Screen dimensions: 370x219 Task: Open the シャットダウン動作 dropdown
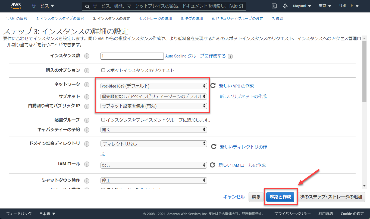click(154, 180)
